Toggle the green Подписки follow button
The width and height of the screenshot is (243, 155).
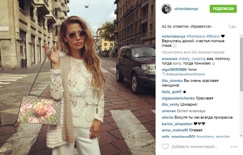223,9
